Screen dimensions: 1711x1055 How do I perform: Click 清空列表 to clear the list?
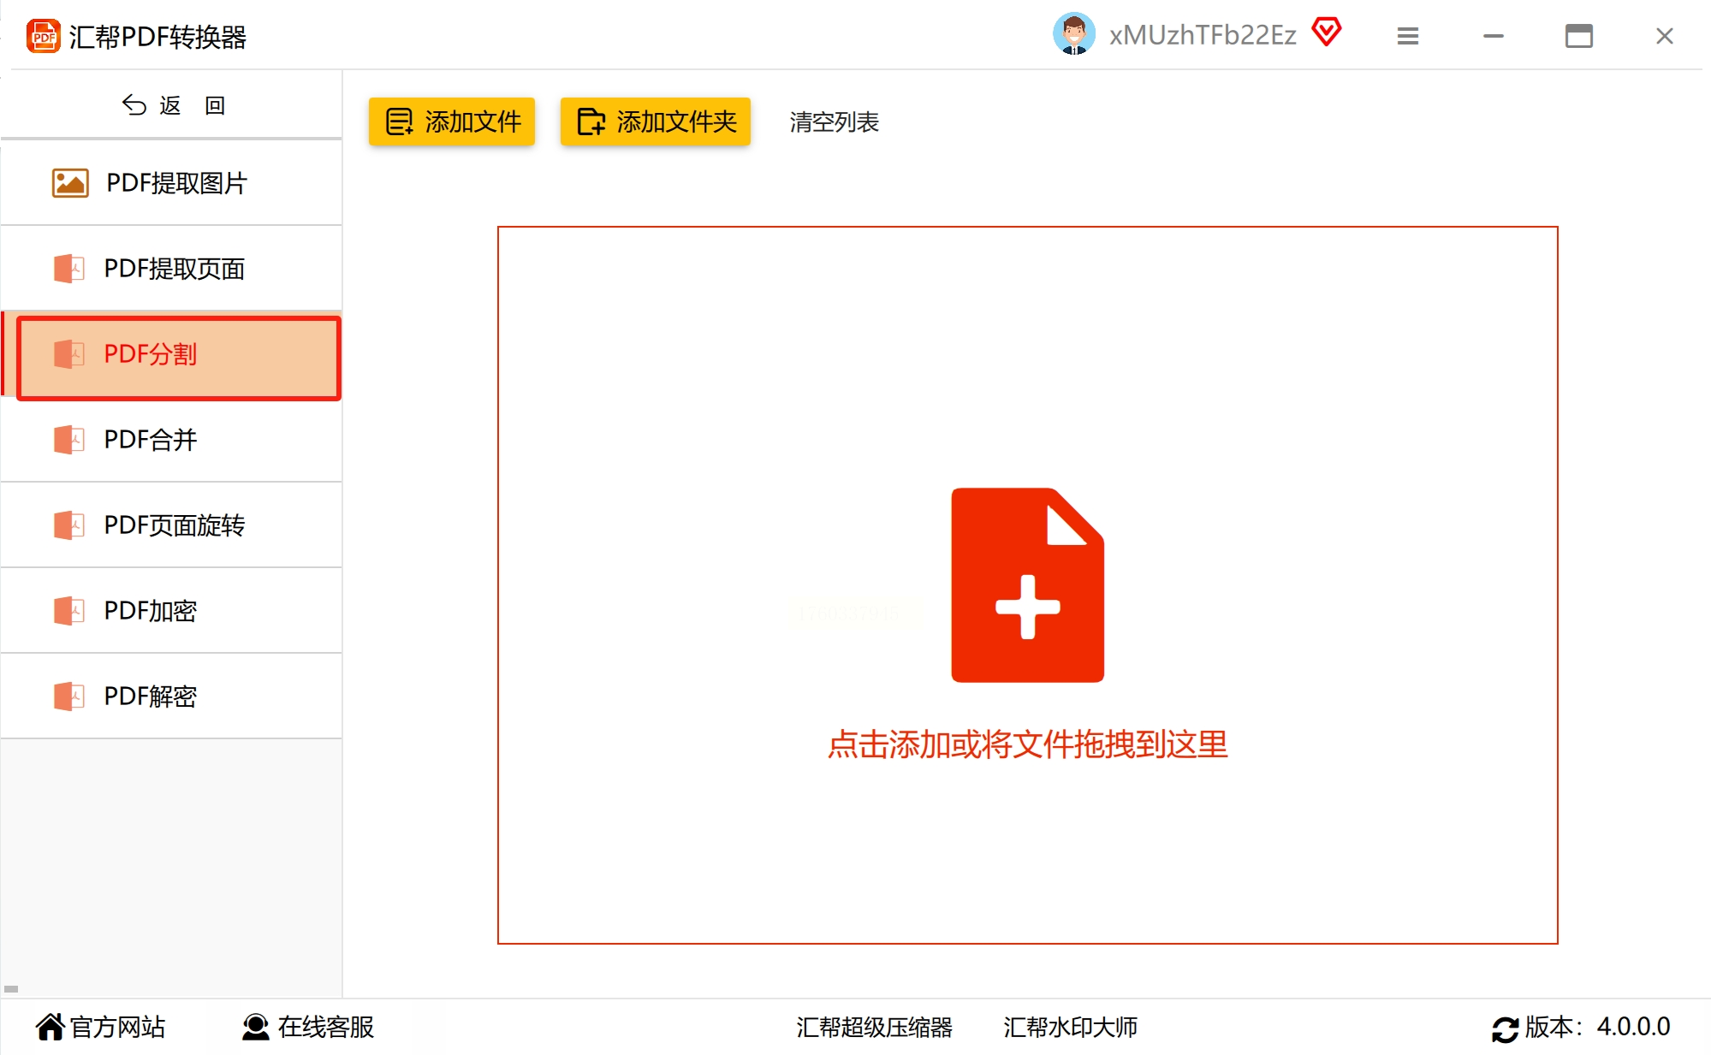[834, 122]
